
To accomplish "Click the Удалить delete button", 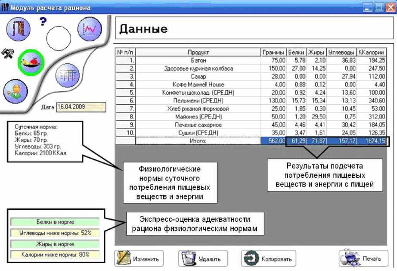I will tap(203, 259).
